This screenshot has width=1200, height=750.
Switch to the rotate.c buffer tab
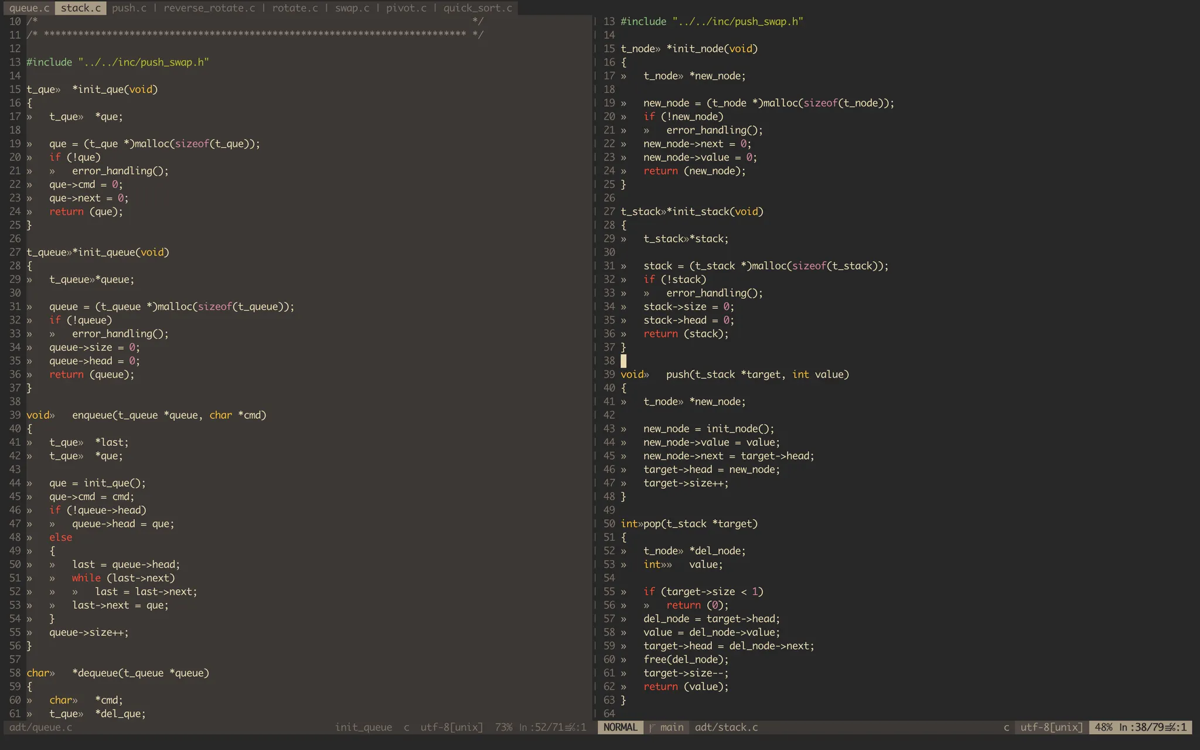(x=295, y=8)
